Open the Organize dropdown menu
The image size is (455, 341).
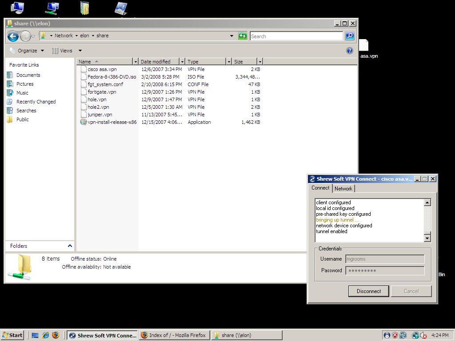pos(27,51)
